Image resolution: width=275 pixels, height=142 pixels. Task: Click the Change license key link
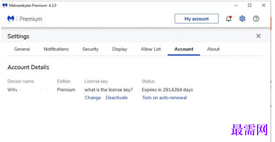(x=93, y=98)
